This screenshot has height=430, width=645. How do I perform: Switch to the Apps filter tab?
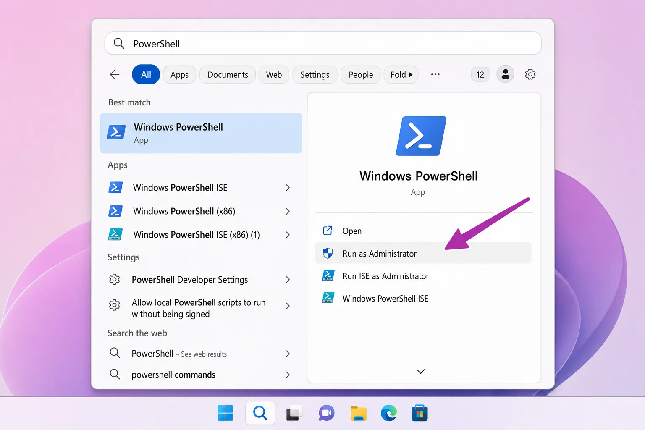[179, 74]
